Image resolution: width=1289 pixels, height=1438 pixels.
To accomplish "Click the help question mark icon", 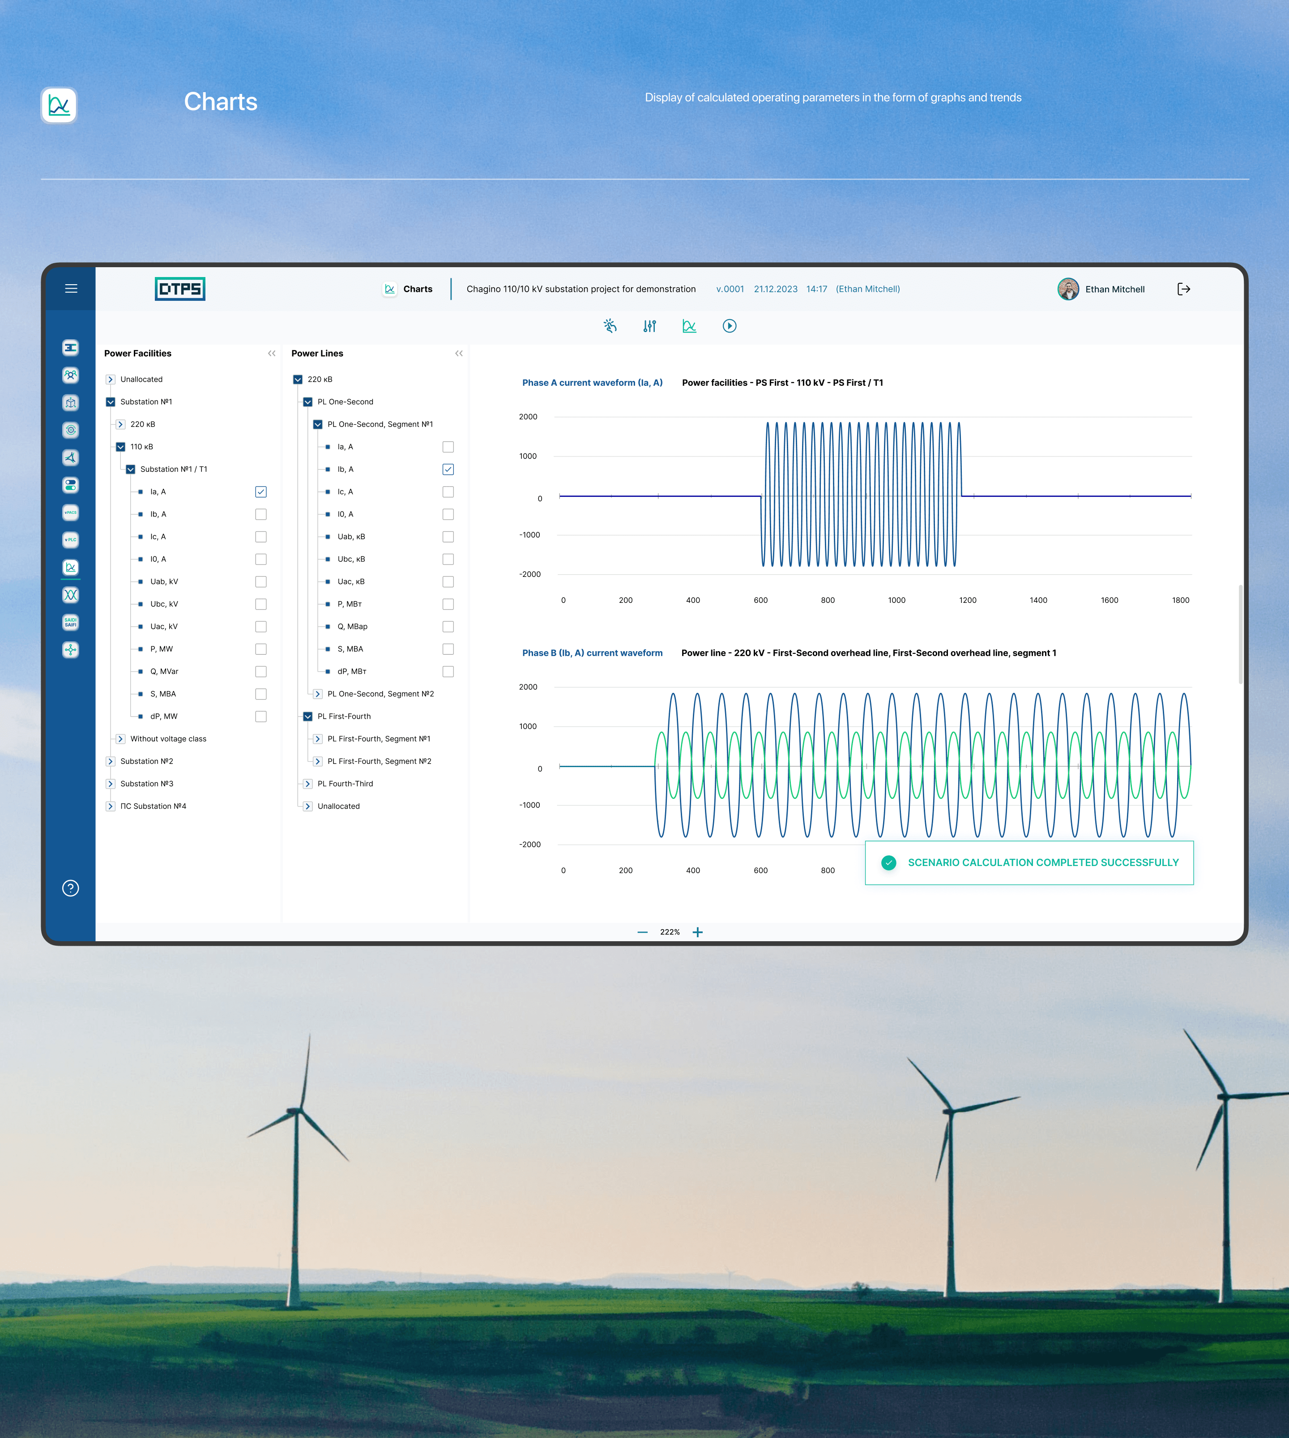I will tap(71, 888).
